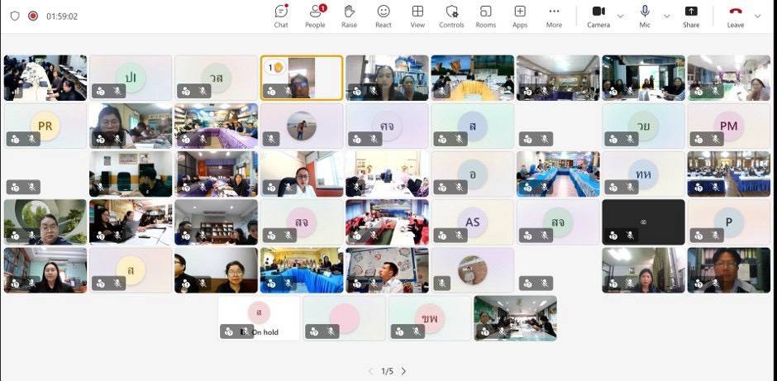Select the PR participant tile

click(45, 126)
